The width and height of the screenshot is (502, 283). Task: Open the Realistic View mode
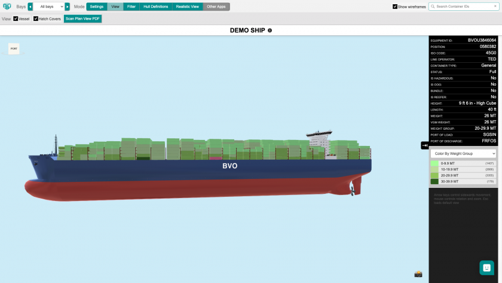click(x=188, y=7)
